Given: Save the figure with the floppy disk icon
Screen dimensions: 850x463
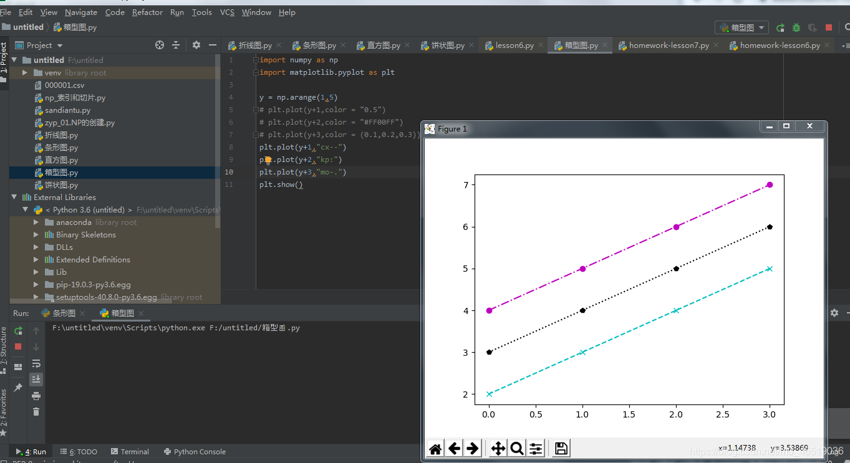Looking at the screenshot, I should tap(561, 448).
